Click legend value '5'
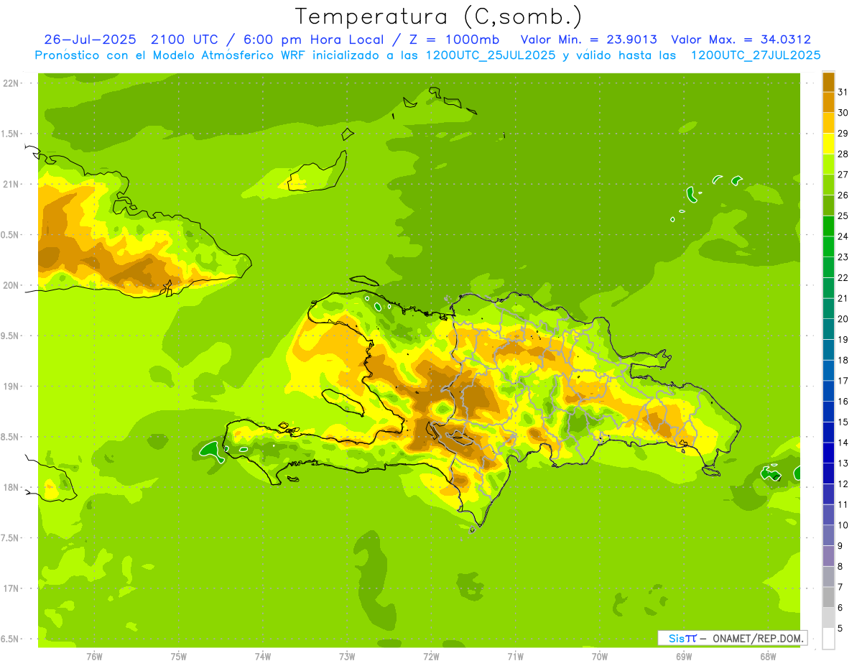The width and height of the screenshot is (862, 666). tap(840, 629)
